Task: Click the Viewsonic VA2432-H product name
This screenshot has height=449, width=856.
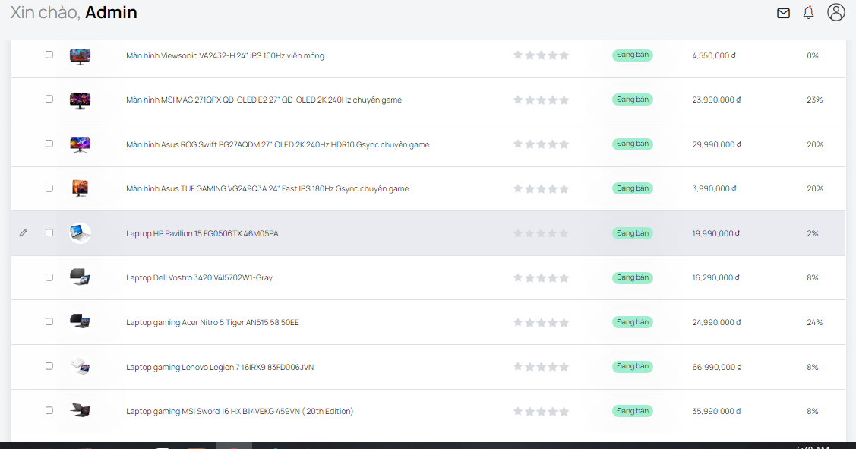Action: click(x=225, y=55)
